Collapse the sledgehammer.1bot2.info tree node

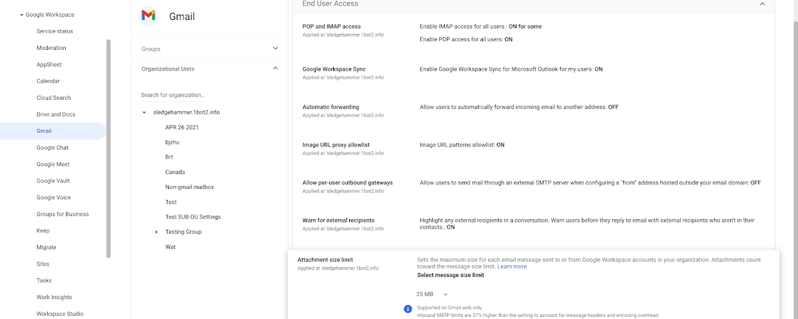click(x=144, y=112)
